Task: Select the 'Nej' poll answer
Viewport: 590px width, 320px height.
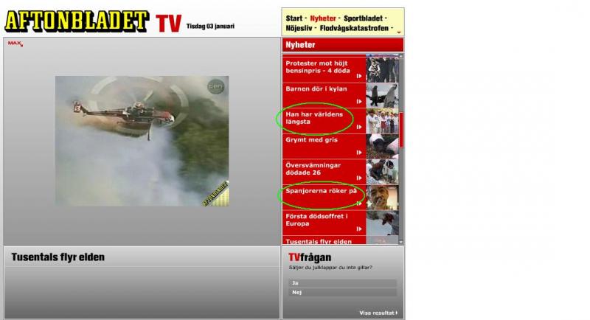Action: 342,292
